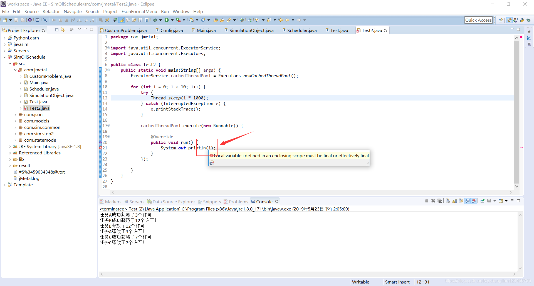Select Test2.java in Project Explorer
The width and height of the screenshot is (534, 286).
coord(39,108)
